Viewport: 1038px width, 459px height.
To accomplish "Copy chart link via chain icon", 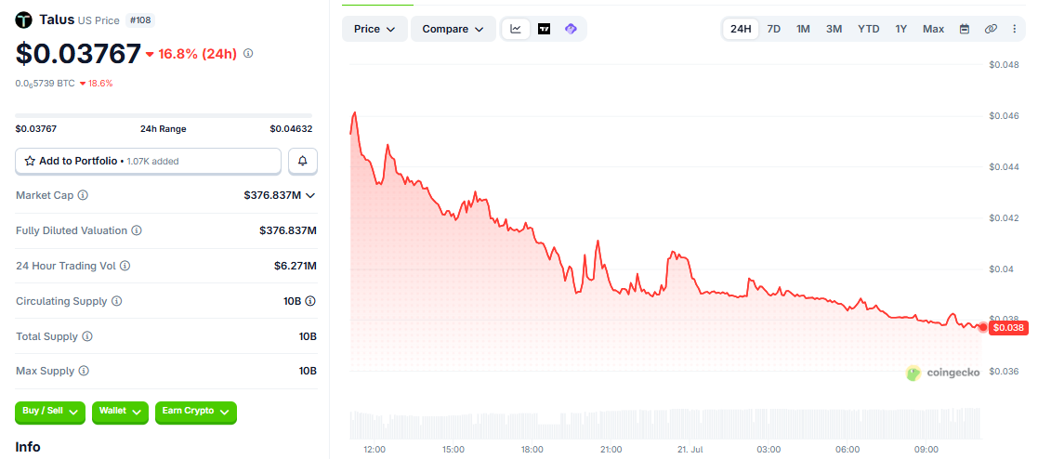I will click(x=991, y=29).
